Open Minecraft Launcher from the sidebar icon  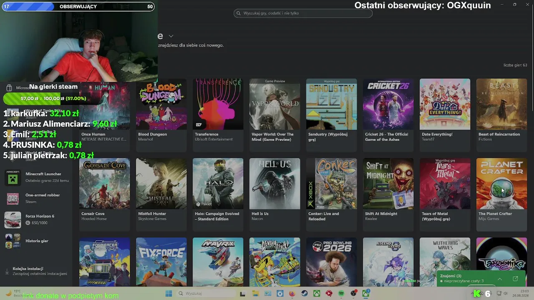click(x=13, y=177)
